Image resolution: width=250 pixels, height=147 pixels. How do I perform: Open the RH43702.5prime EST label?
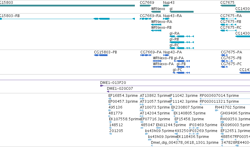pos(230,107)
